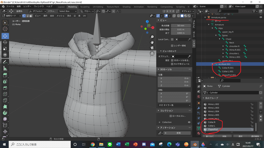The width and height of the screenshot is (264, 148).
Task: Click the Rotate tool icon
Action: 5,42
